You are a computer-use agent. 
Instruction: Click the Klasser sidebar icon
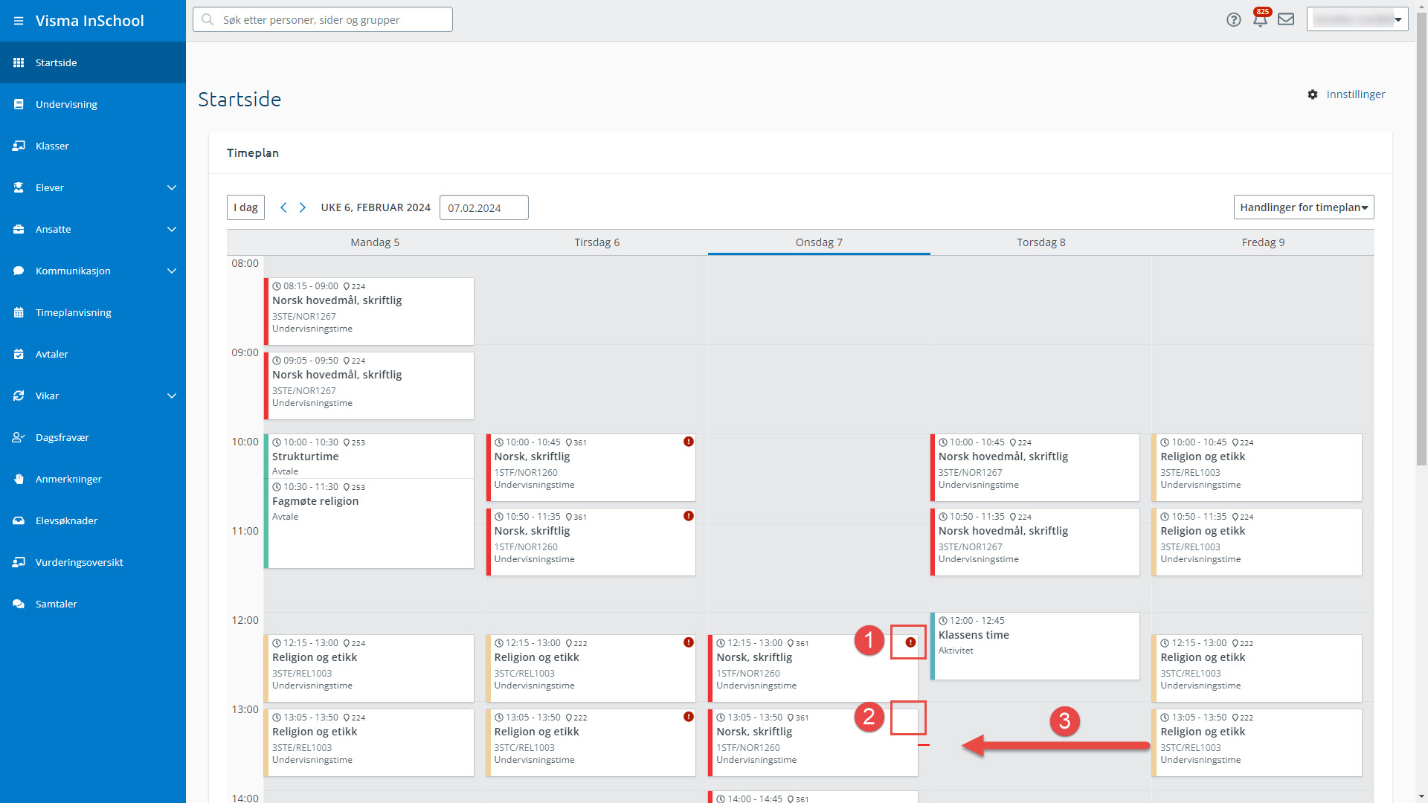click(x=19, y=146)
